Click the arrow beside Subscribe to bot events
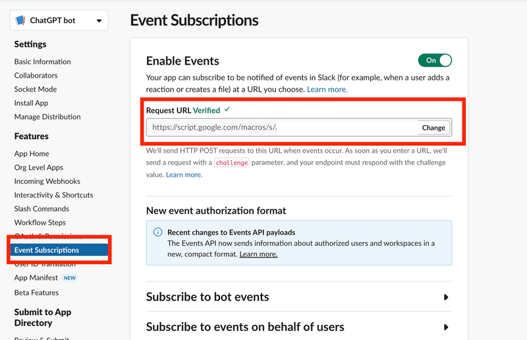The height and width of the screenshot is (340, 527). coord(446,297)
